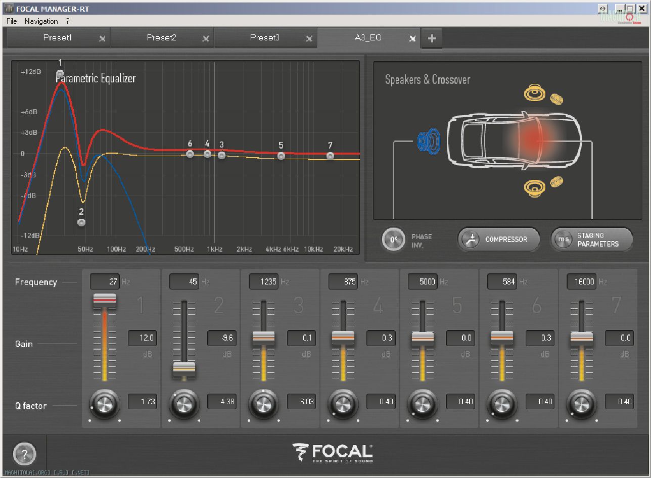Select the bottom front woofer speaker
This screenshot has width=651, height=478.
[534, 187]
